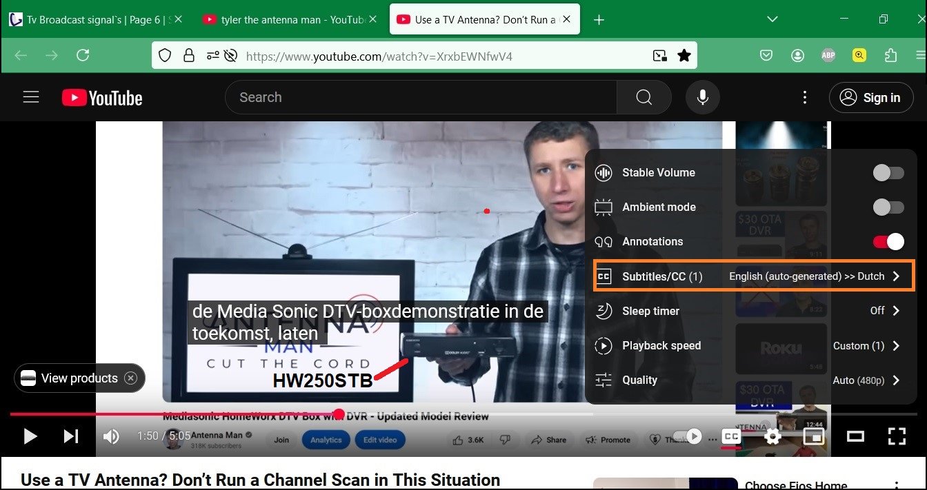This screenshot has height=490, width=927.
Task: Close the Use a TV Antenna tab
Action: click(568, 19)
